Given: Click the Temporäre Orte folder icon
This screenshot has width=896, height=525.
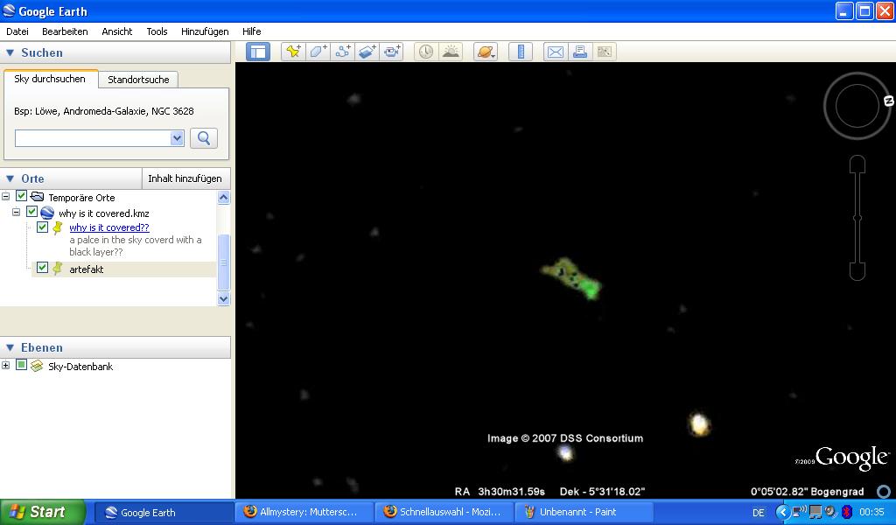Looking at the screenshot, I should 37,197.
